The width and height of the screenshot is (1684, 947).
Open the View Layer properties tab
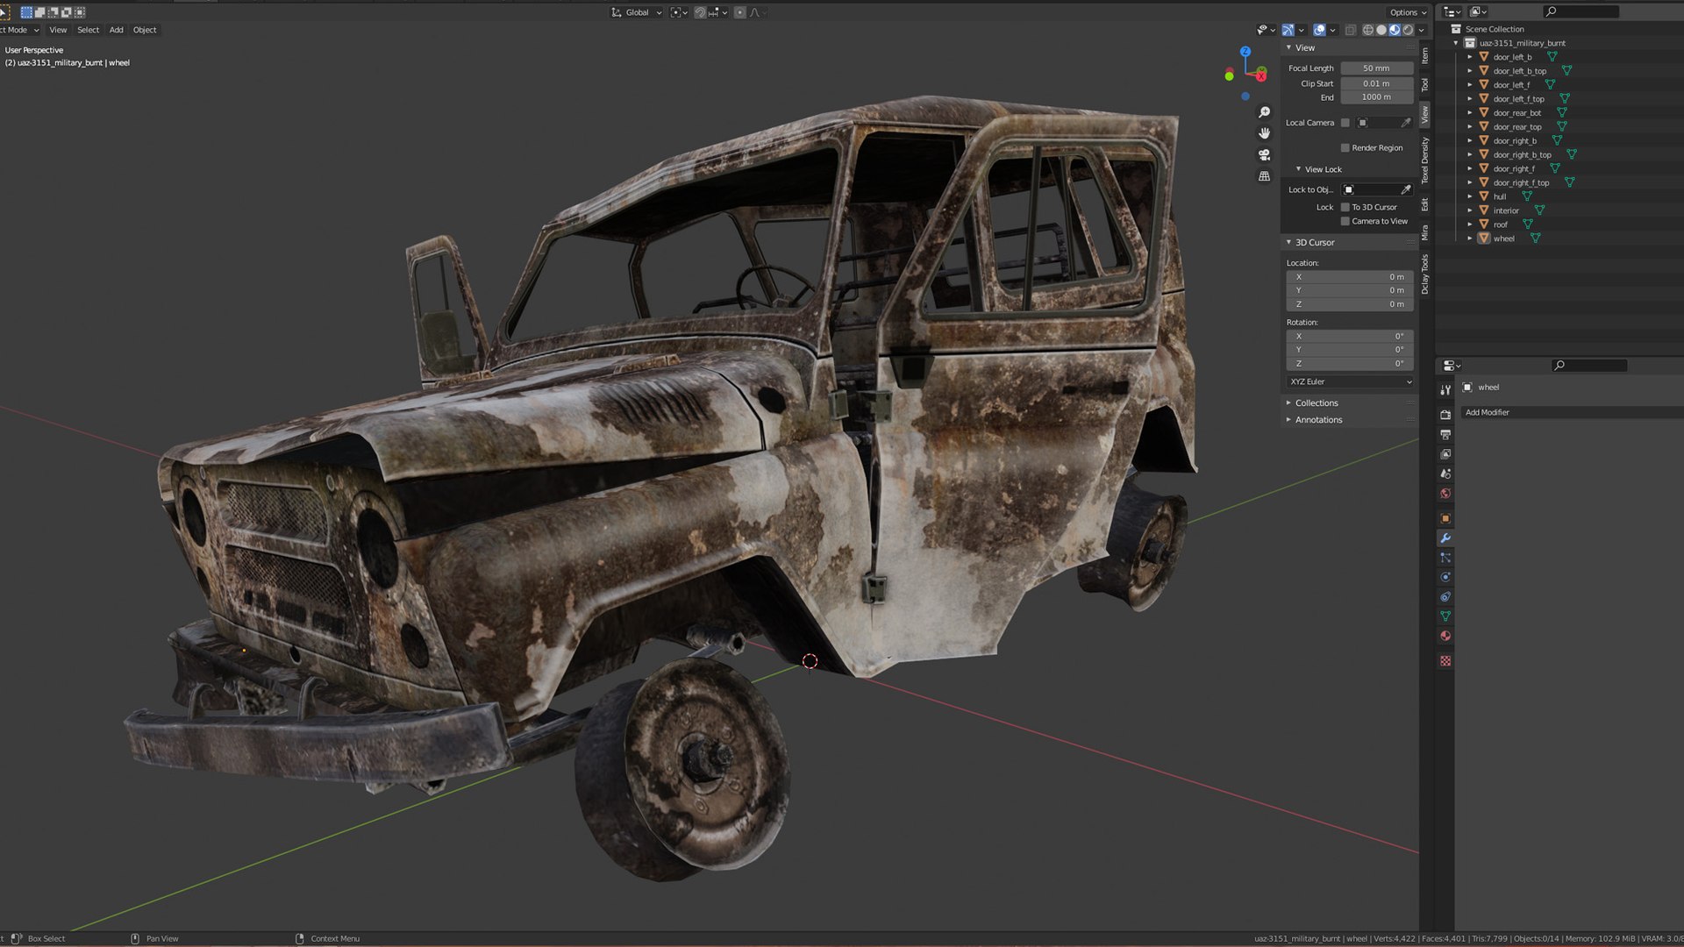(1445, 454)
